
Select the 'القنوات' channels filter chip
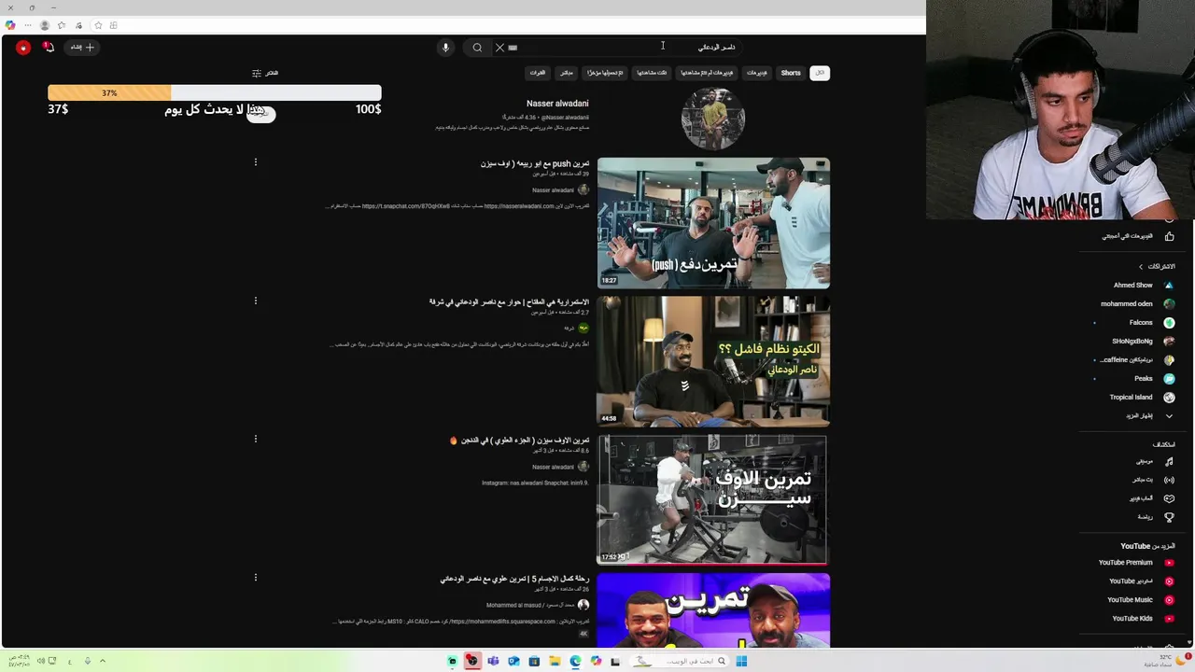click(x=538, y=73)
